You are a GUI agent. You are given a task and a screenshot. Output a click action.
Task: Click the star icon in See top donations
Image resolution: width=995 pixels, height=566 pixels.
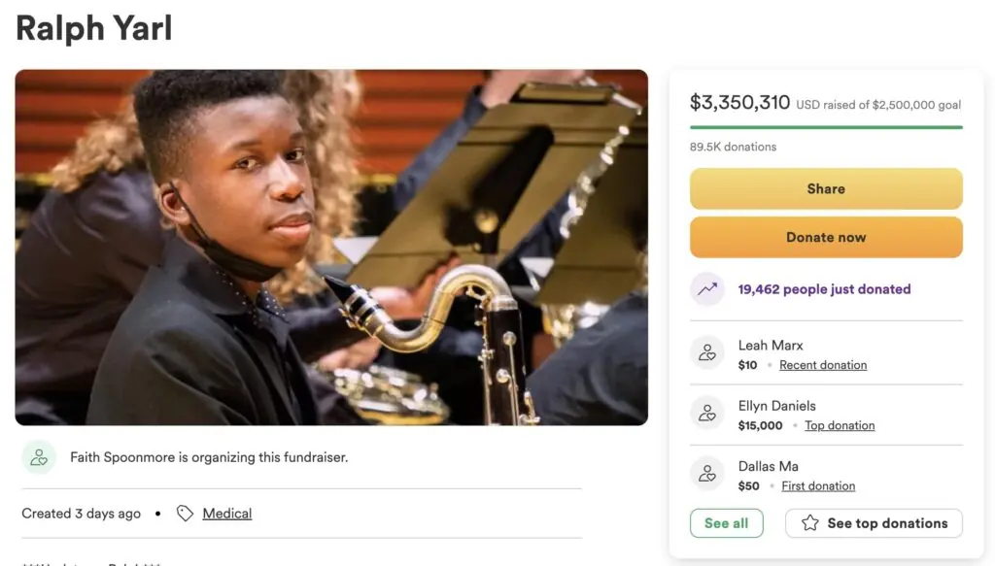tap(809, 523)
